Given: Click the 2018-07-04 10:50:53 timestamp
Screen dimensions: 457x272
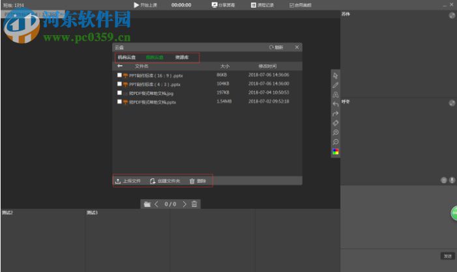Looking at the screenshot, I should tap(269, 92).
